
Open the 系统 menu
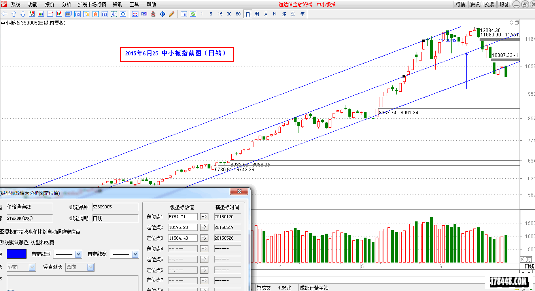[16, 4]
